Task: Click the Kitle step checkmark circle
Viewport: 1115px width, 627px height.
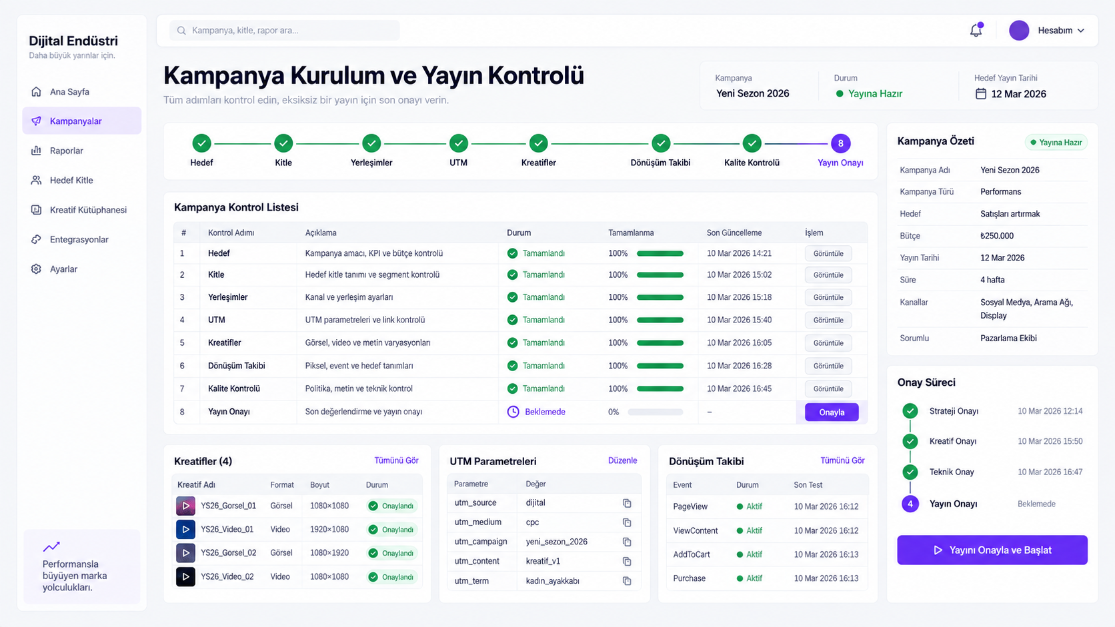Action: click(x=283, y=143)
